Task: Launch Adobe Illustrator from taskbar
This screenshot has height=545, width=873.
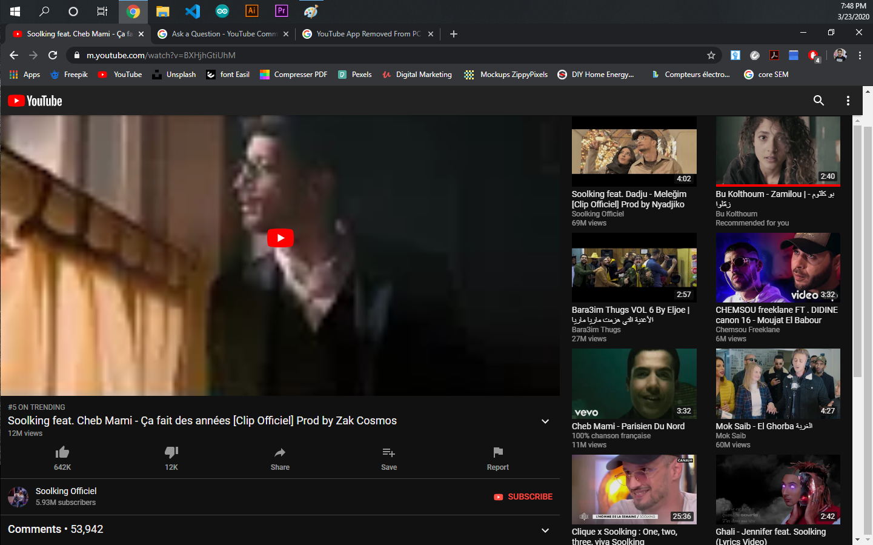Action: point(251,12)
